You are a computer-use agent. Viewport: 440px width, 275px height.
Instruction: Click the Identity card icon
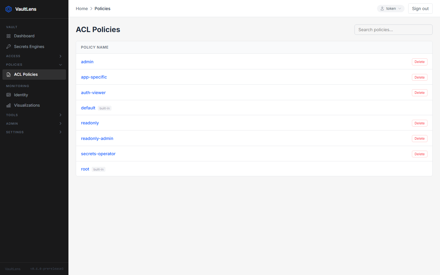[9, 95]
